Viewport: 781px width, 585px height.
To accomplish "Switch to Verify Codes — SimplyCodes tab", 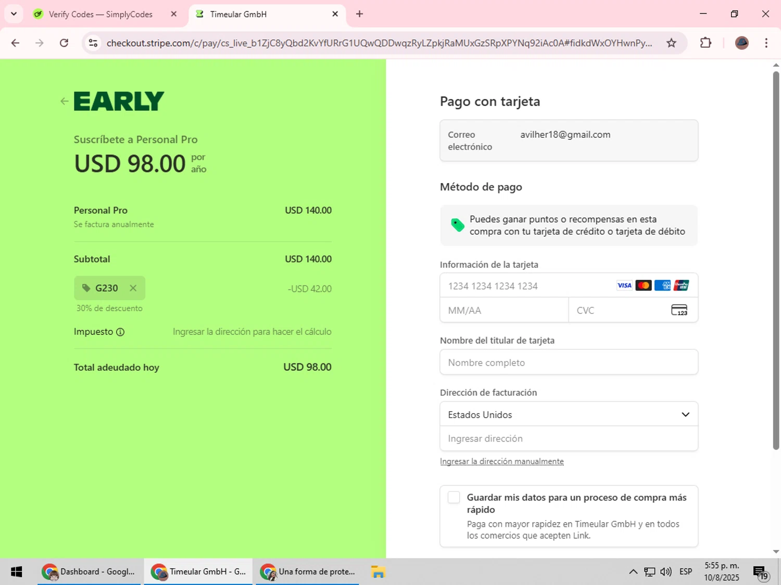I will 100,15.
